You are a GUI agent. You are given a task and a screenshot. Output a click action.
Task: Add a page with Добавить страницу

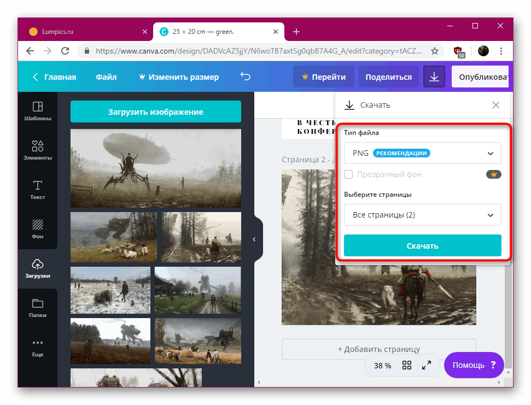pyautogui.click(x=378, y=349)
